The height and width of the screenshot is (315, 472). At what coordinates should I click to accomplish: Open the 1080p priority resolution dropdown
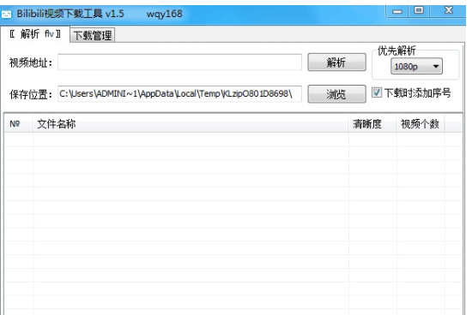(416, 67)
